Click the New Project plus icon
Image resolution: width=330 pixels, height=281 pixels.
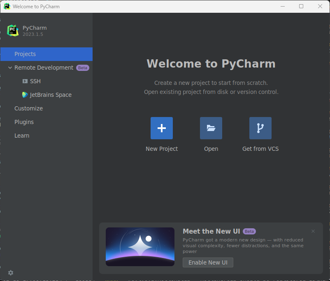coord(162,128)
